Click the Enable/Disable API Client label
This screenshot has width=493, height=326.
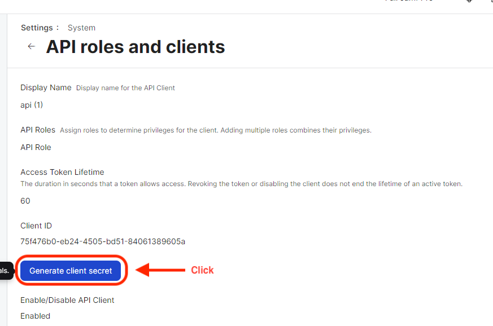[67, 300]
